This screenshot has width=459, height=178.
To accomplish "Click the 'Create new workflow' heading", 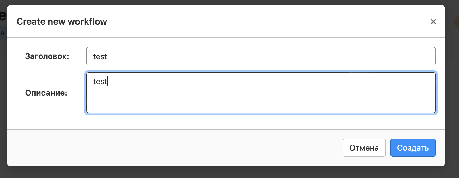I will 62,22.
